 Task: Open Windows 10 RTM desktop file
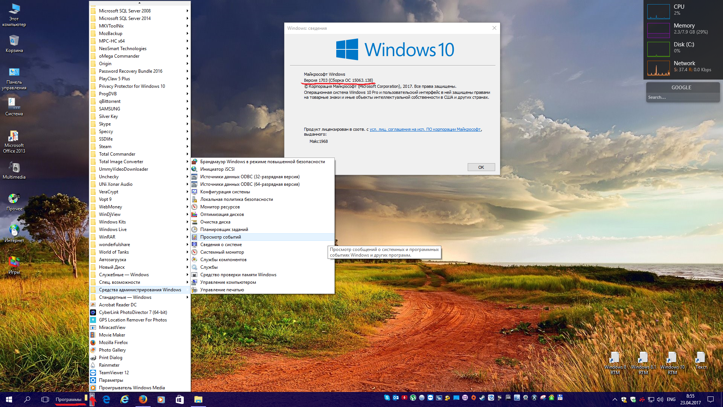[x=672, y=363]
